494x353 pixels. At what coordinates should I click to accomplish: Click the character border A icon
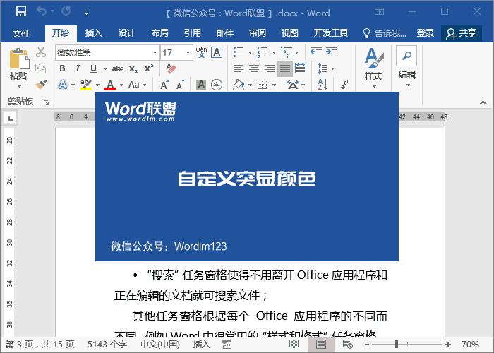[217, 52]
